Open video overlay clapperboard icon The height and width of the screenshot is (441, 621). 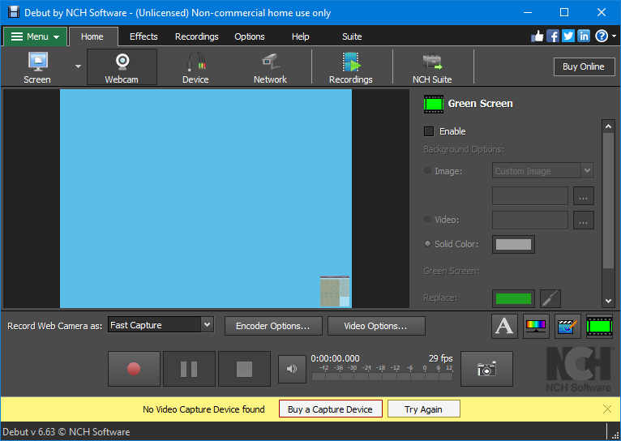pos(567,326)
